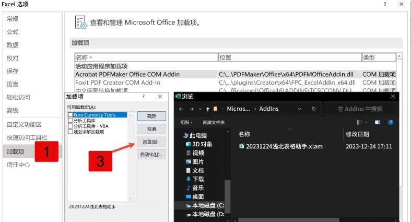Click the 浏览(B)... button

coord(151,142)
